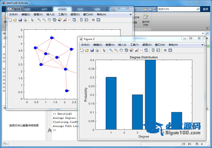Insert Legend icon in Figure 1 toolbar

pos(86,20)
